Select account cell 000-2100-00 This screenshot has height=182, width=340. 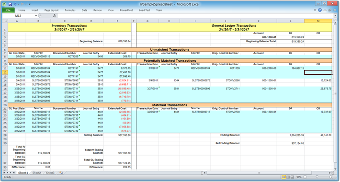(259, 68)
